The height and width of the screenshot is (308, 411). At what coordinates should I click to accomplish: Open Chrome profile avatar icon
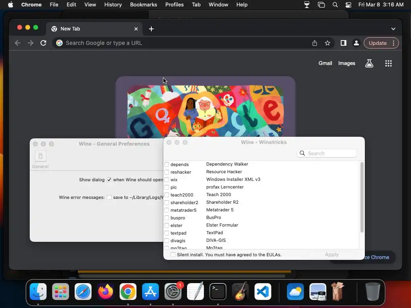click(356, 43)
